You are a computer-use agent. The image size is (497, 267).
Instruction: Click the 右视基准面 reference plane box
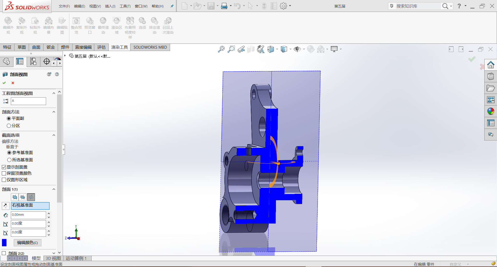(30, 206)
